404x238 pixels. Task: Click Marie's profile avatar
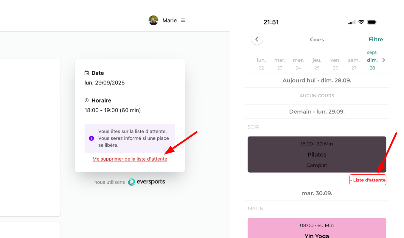click(153, 20)
